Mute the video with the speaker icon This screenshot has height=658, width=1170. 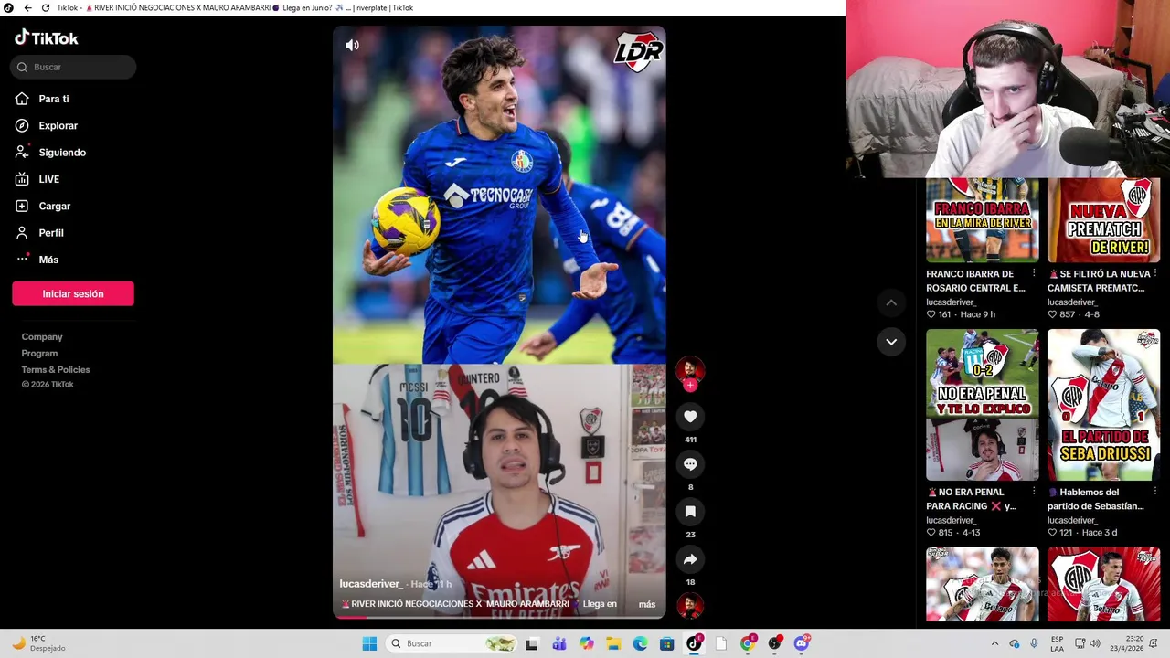coord(352,45)
